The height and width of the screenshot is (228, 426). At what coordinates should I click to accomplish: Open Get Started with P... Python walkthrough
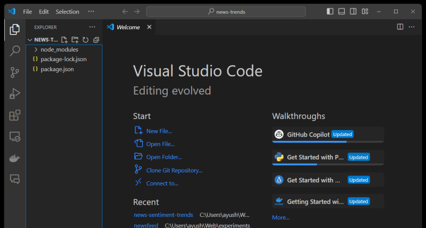coord(327,157)
